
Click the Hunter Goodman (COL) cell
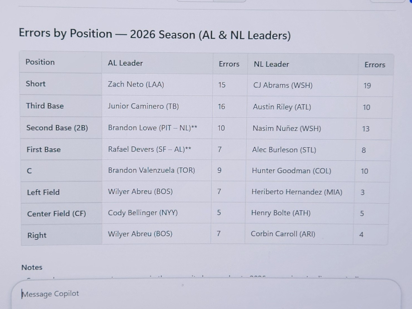pyautogui.click(x=300, y=171)
